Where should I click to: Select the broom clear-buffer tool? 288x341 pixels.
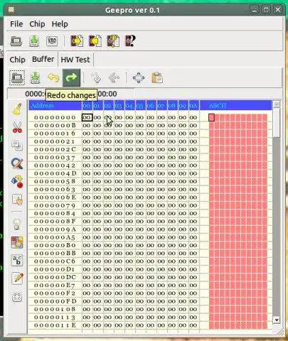17,109
